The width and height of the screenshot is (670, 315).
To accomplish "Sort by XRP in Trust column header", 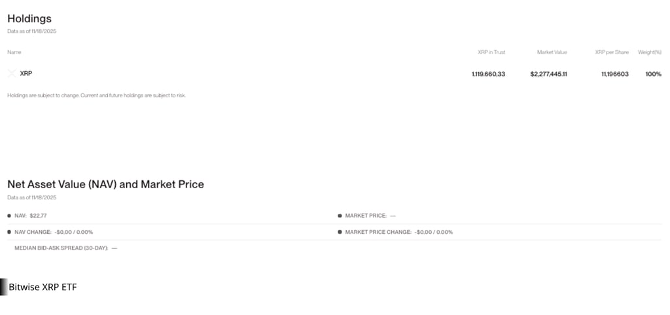I will [491, 52].
